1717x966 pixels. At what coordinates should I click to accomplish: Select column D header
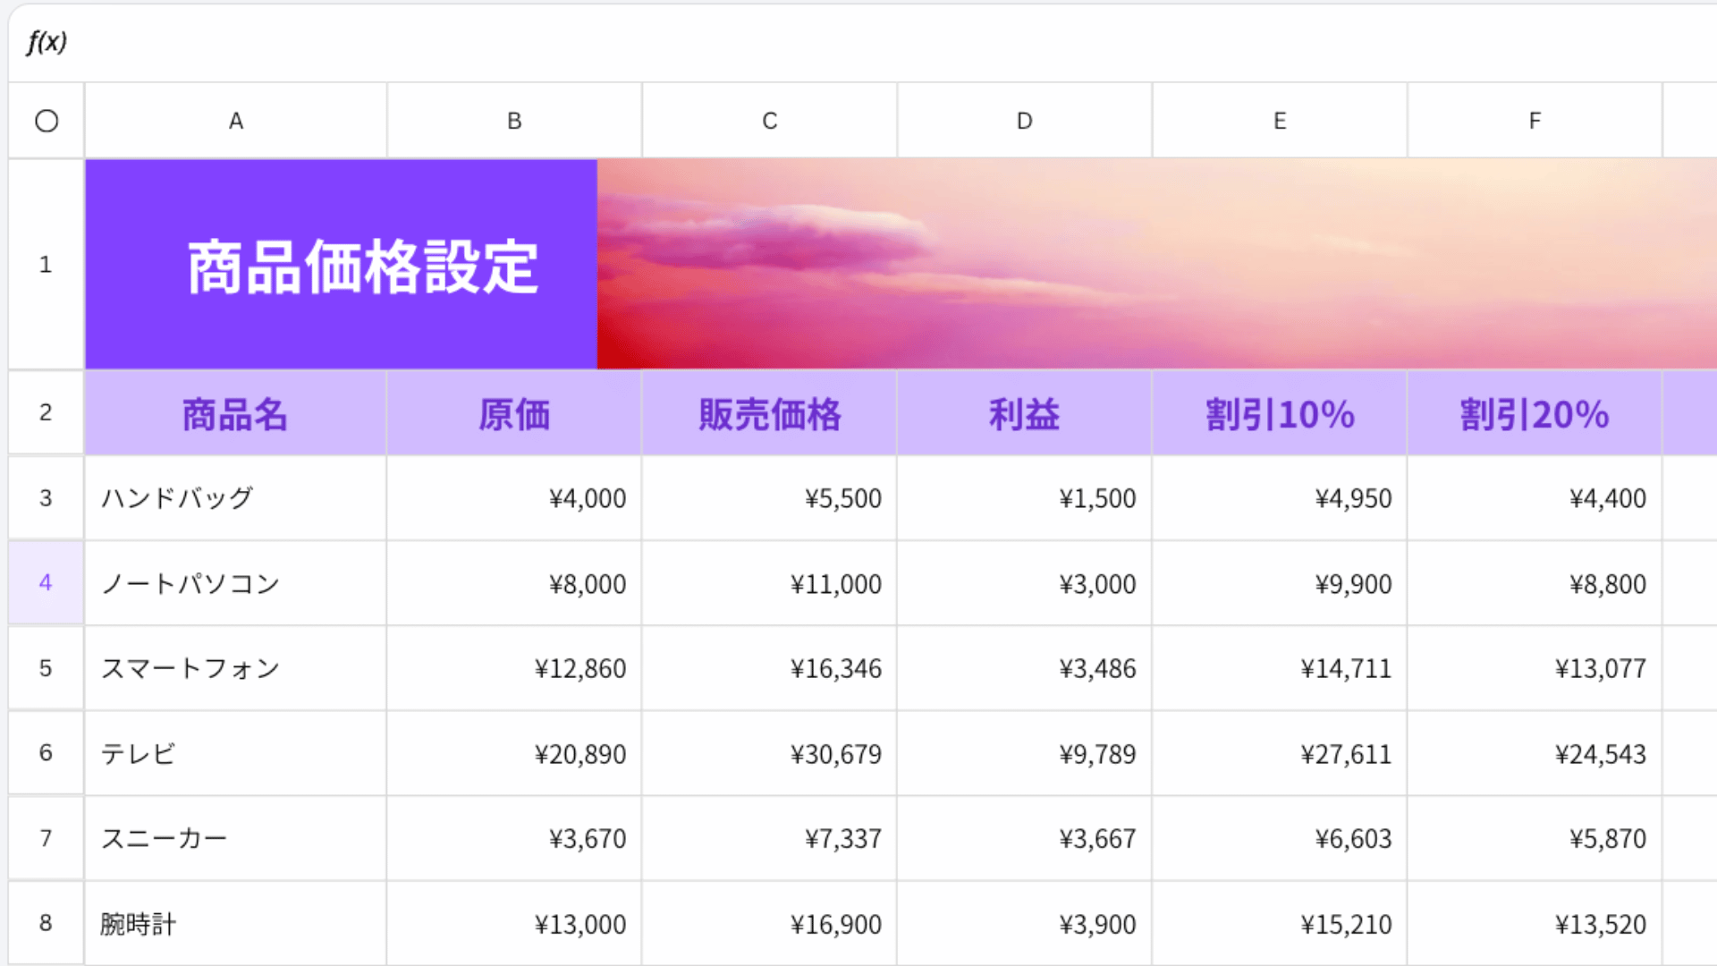[x=1025, y=121]
